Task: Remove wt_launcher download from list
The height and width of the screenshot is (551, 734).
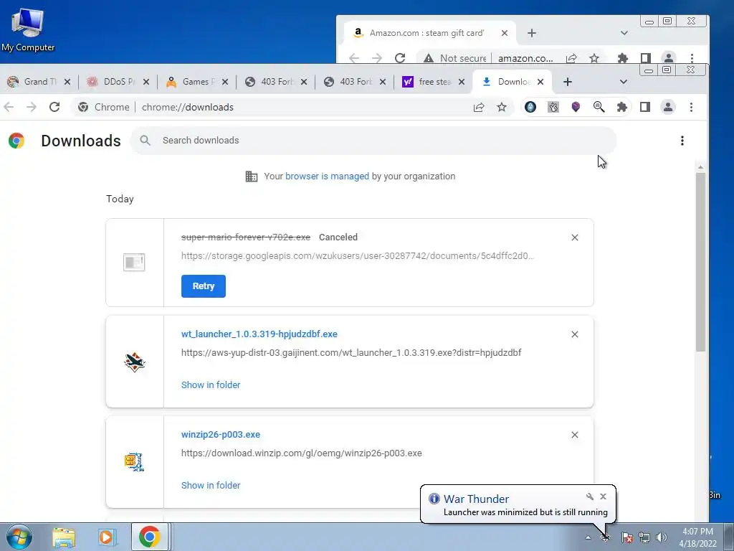Action: click(x=574, y=334)
